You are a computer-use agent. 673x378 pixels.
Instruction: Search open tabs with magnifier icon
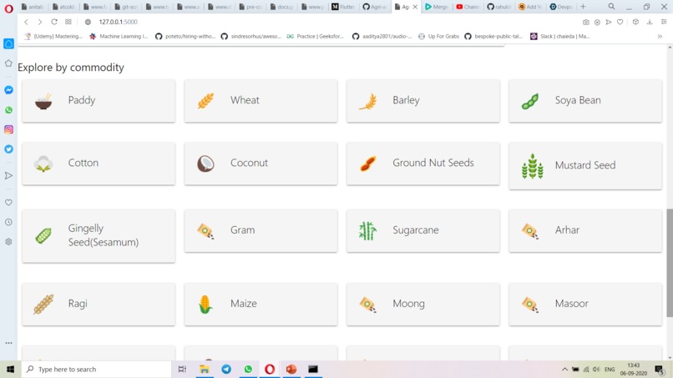tap(611, 7)
